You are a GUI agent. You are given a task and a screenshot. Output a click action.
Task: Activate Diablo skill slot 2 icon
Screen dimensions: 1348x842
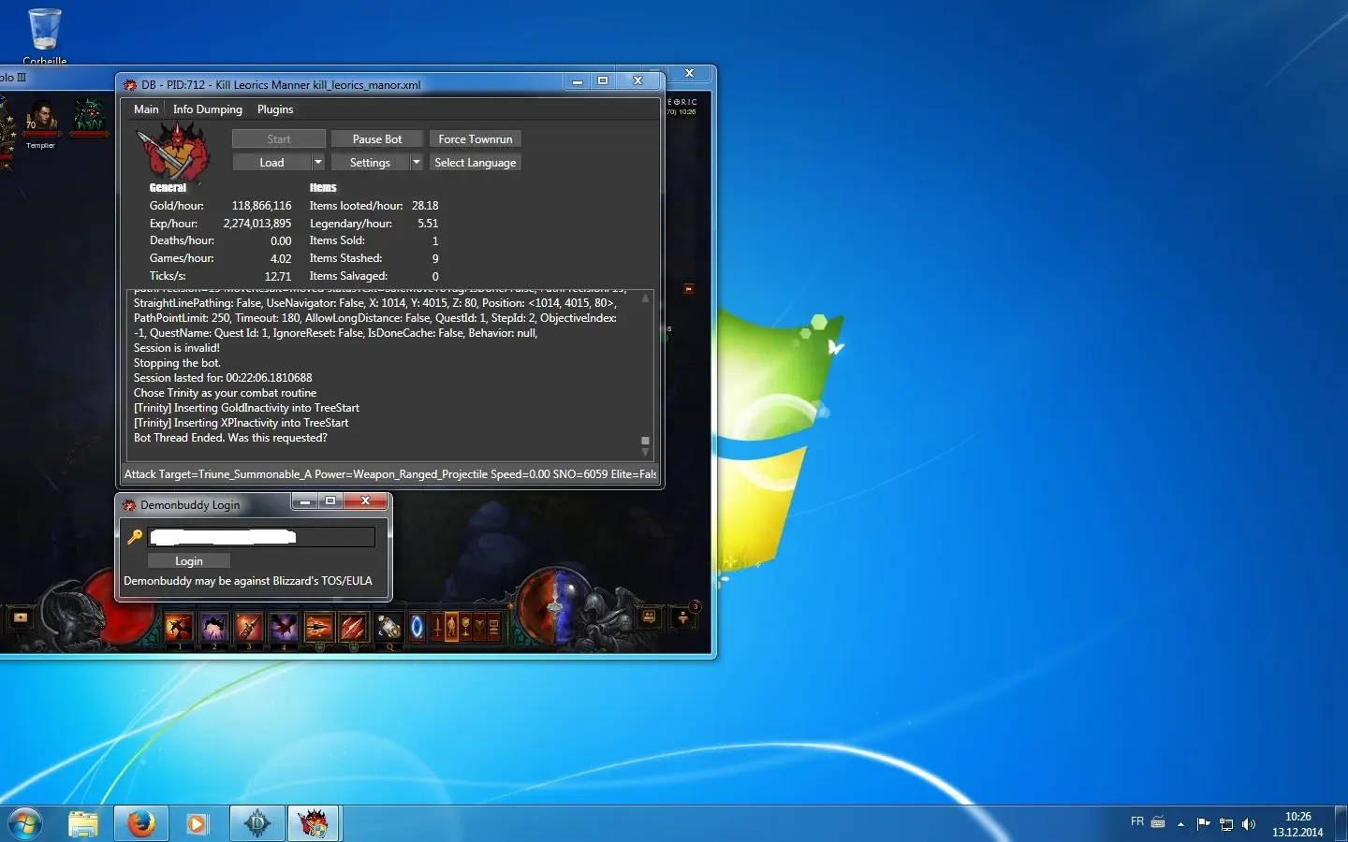click(x=214, y=627)
